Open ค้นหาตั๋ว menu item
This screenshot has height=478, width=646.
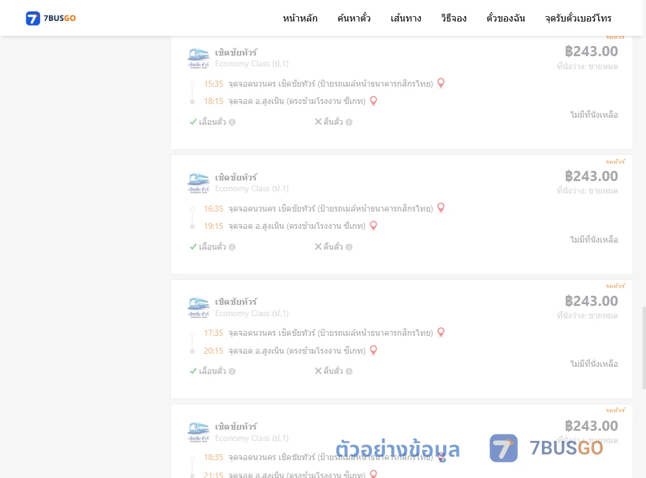click(x=354, y=18)
